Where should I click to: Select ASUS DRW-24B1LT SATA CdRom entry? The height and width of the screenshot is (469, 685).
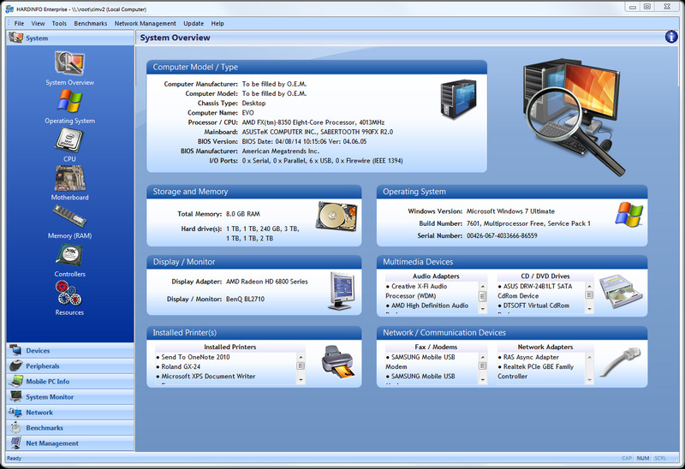pyautogui.click(x=534, y=291)
